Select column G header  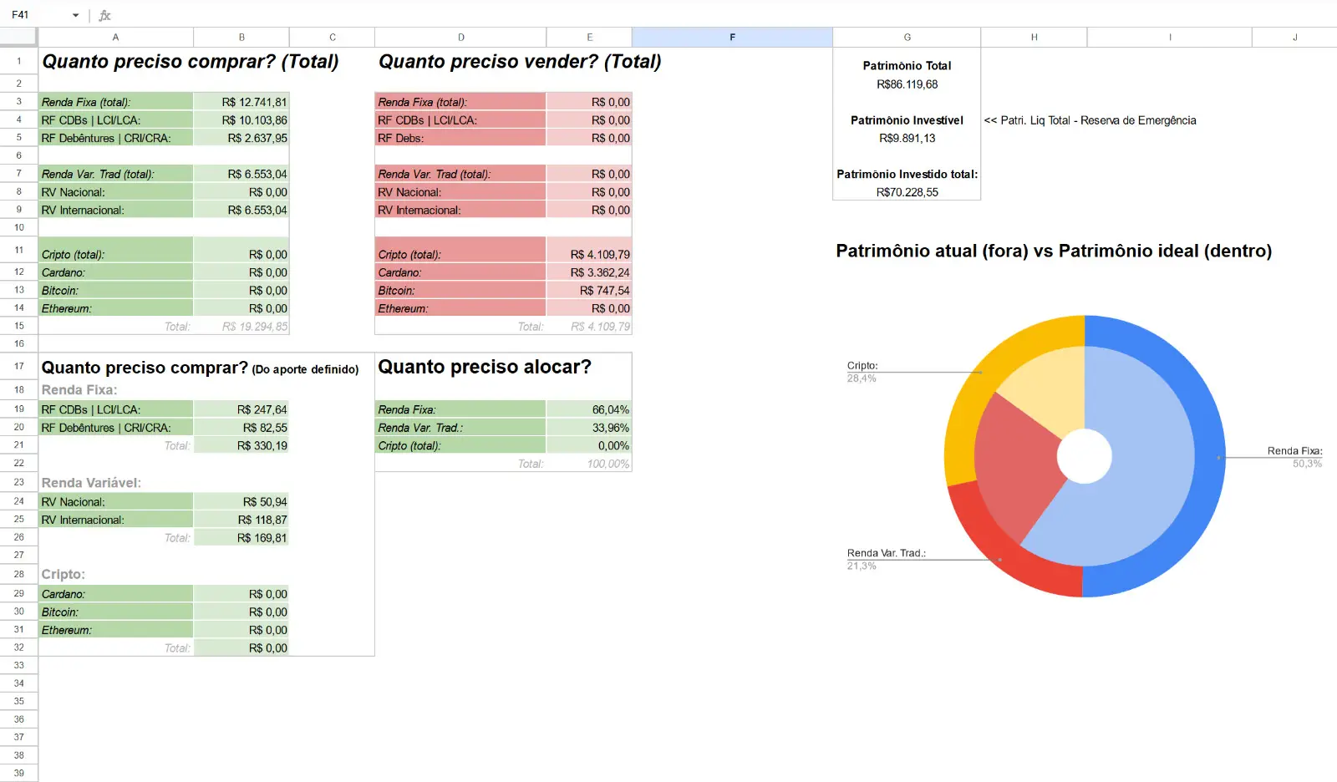click(907, 37)
